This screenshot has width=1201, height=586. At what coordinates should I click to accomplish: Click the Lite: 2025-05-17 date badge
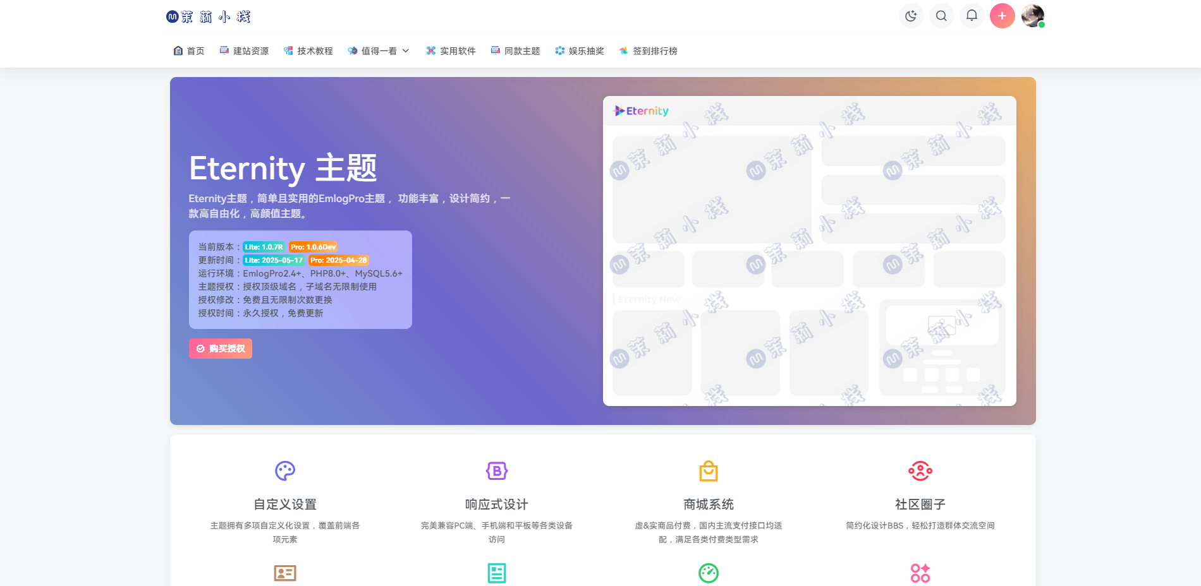tap(274, 260)
